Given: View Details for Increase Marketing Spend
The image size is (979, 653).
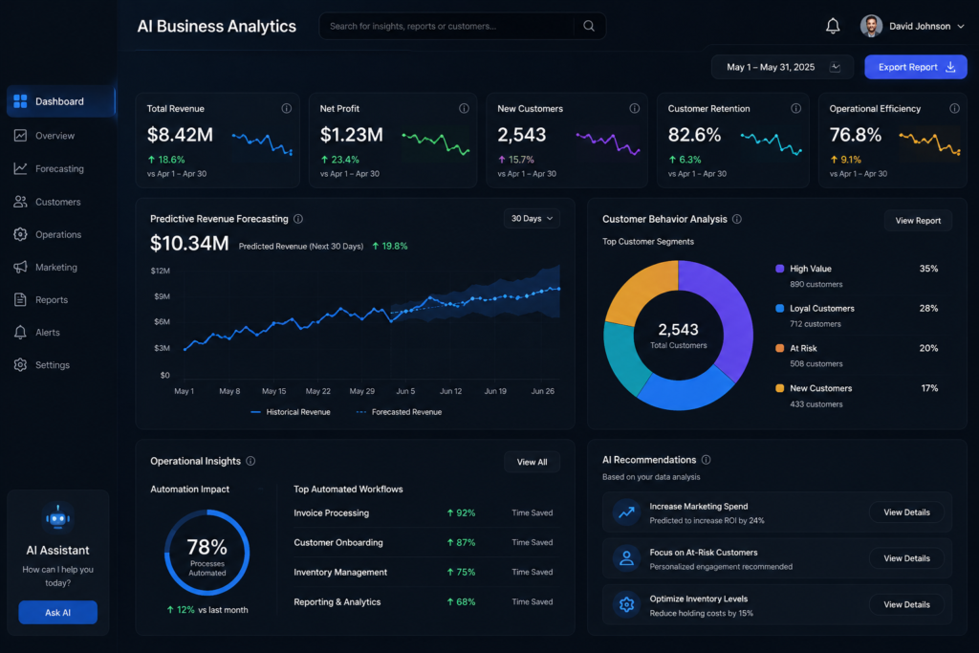Looking at the screenshot, I should coord(906,512).
